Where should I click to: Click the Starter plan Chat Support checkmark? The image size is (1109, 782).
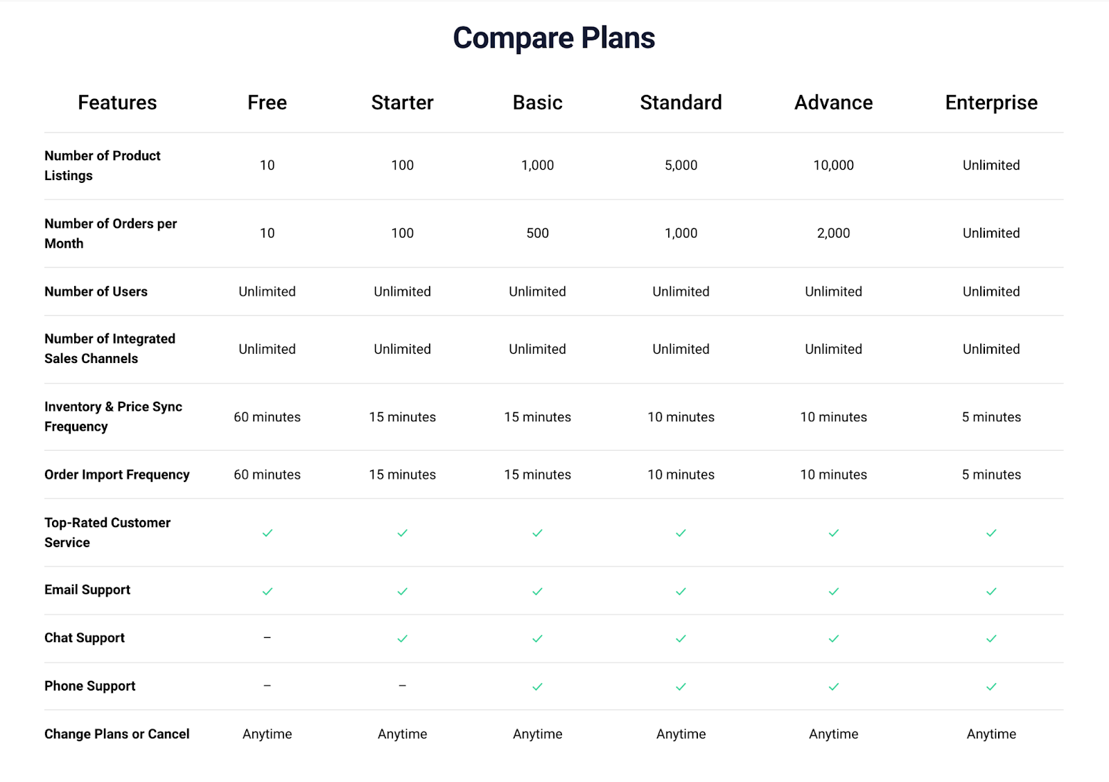[x=402, y=639]
